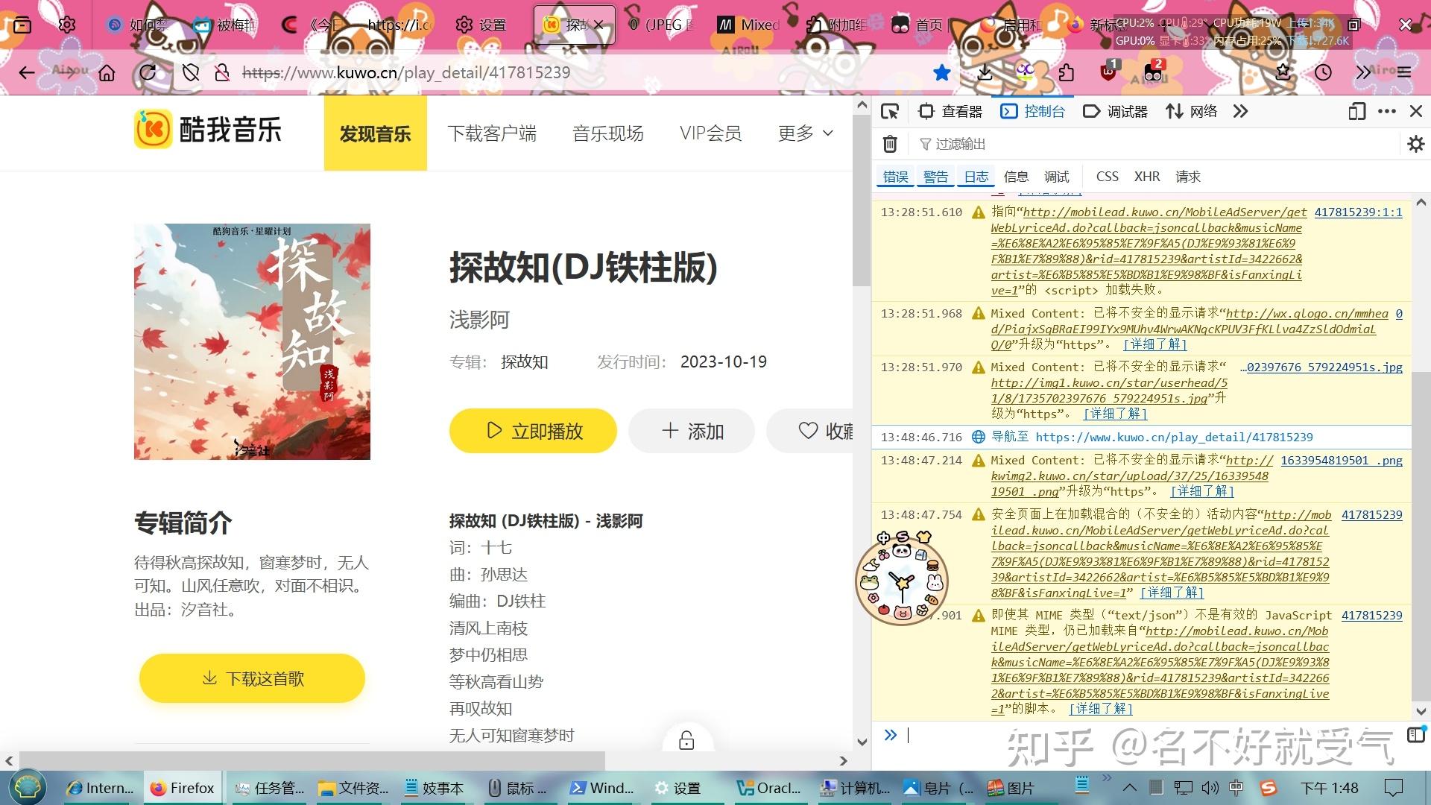Click the album cover thumbnail

click(252, 341)
